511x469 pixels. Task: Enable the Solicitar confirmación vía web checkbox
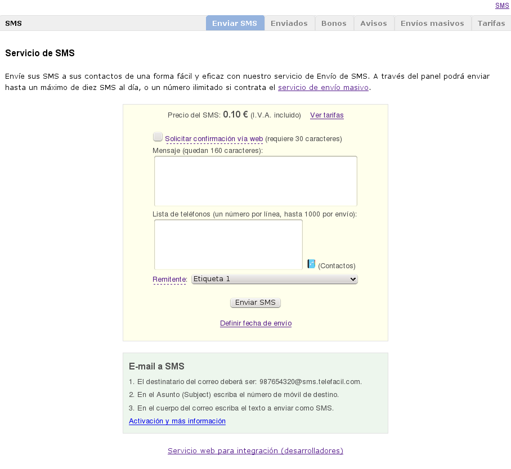(158, 137)
